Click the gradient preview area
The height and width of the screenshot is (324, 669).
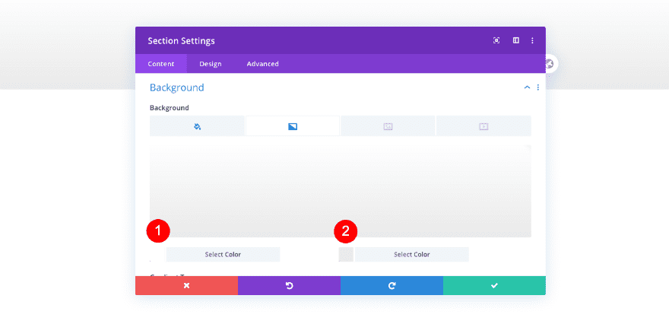pos(341,191)
